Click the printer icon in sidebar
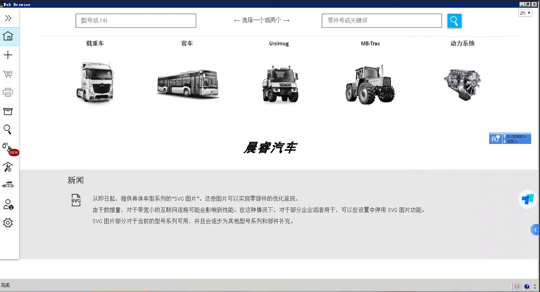Image resolution: width=540 pixels, height=292 pixels. click(x=8, y=92)
